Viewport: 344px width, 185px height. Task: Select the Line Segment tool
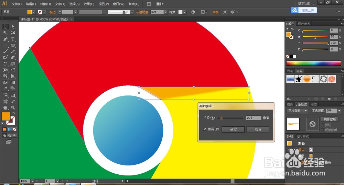click(x=5, y=45)
